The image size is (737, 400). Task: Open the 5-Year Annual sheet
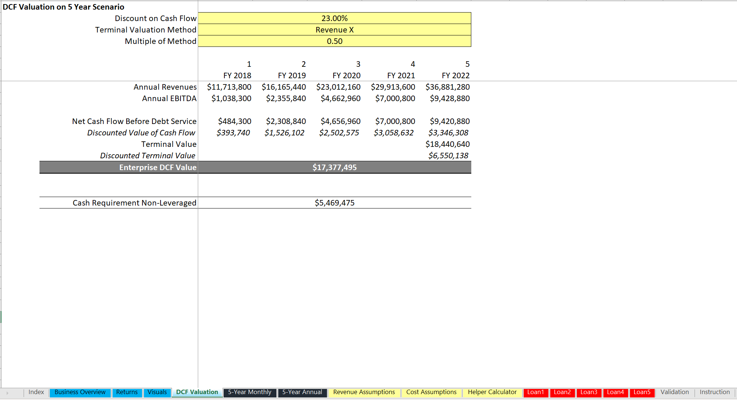(x=302, y=392)
